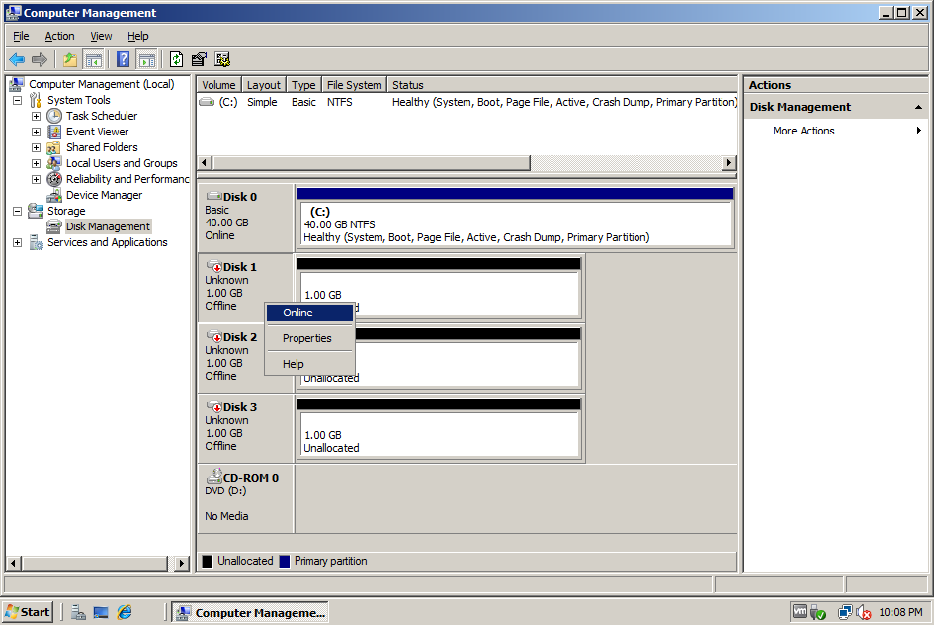Open the View menu
The width and height of the screenshot is (934, 625).
pyautogui.click(x=101, y=36)
